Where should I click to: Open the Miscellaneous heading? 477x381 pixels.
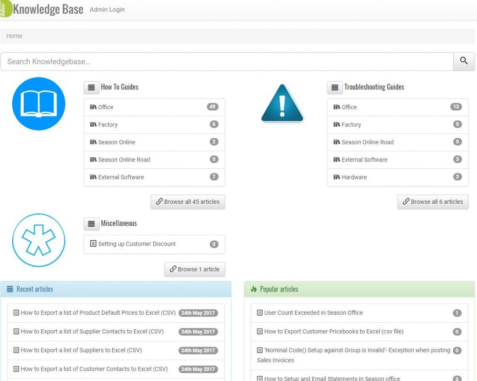pos(119,223)
